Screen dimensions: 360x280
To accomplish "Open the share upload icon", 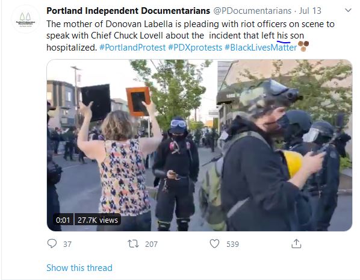I will [x=296, y=244].
